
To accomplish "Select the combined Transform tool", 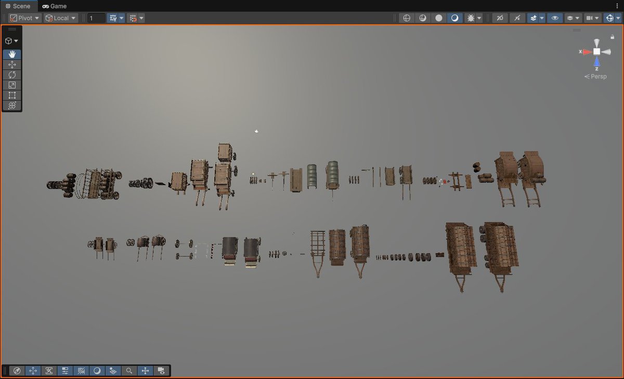I will pyautogui.click(x=12, y=106).
